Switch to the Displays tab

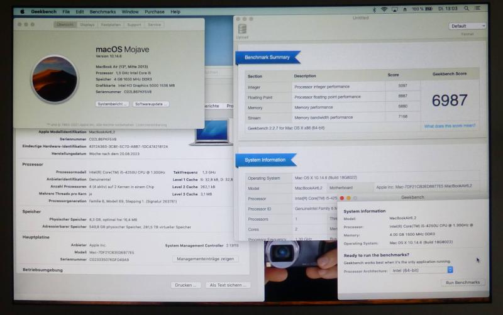coord(87,25)
